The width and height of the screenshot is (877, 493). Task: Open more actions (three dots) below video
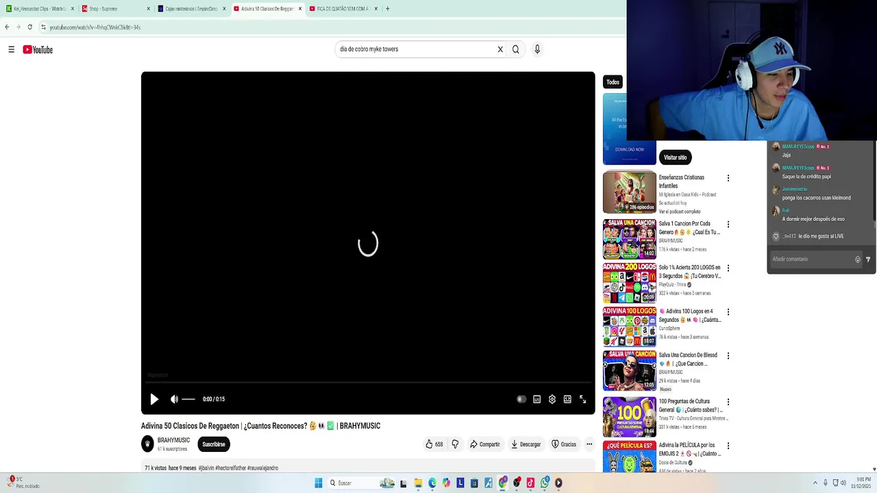coord(589,444)
